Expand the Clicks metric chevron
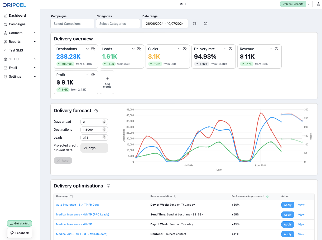The height and width of the screenshot is (240, 322). tap(179, 49)
